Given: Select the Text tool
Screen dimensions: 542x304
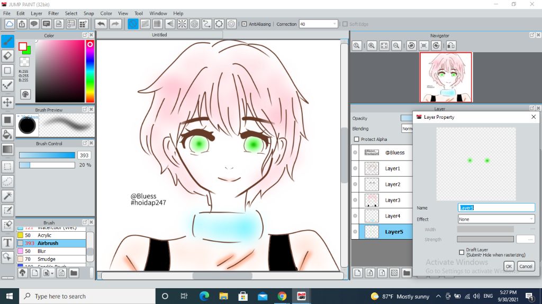Looking at the screenshot, I should [x=7, y=243].
